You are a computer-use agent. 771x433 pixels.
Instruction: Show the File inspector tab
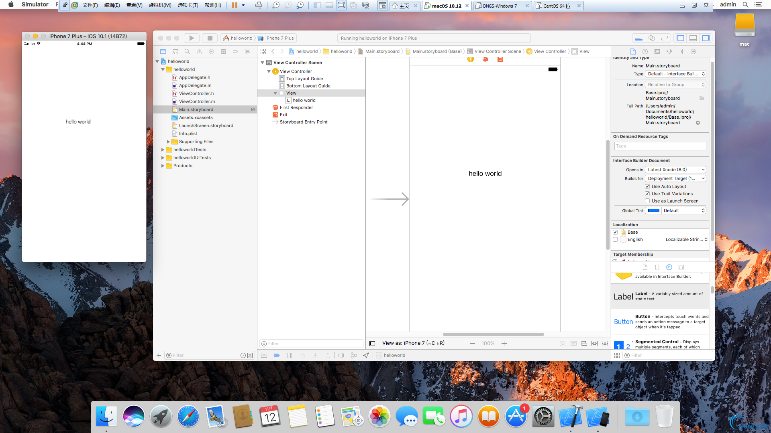pyautogui.click(x=633, y=51)
